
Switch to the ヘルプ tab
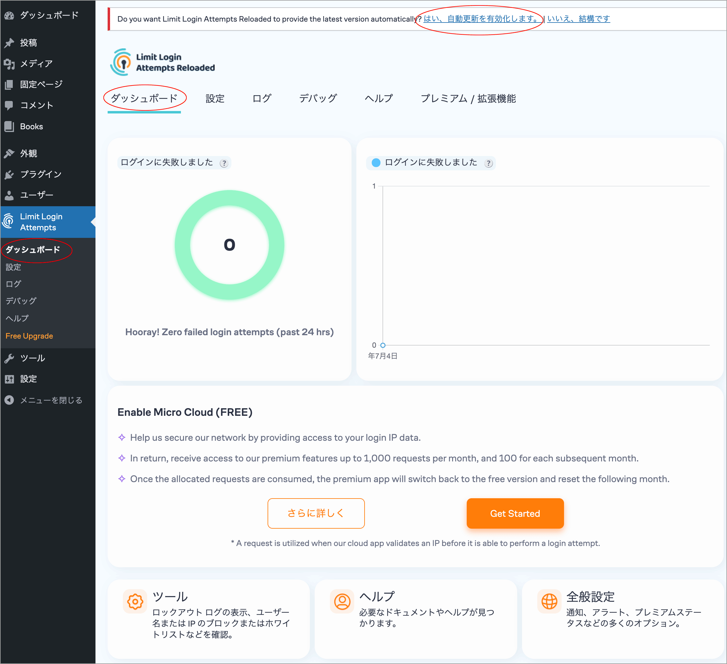click(x=379, y=99)
